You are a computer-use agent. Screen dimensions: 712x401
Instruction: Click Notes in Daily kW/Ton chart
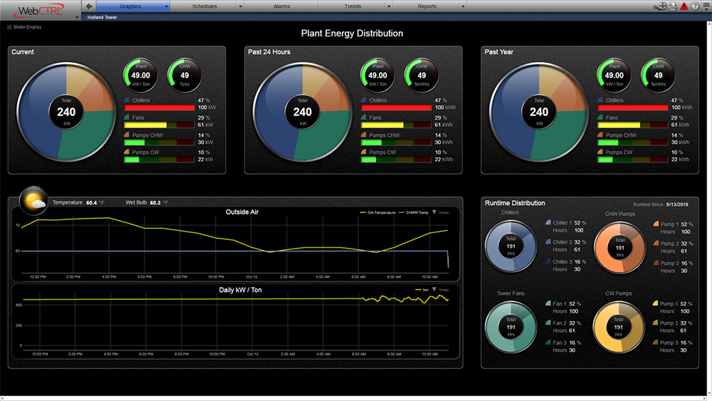tap(443, 290)
